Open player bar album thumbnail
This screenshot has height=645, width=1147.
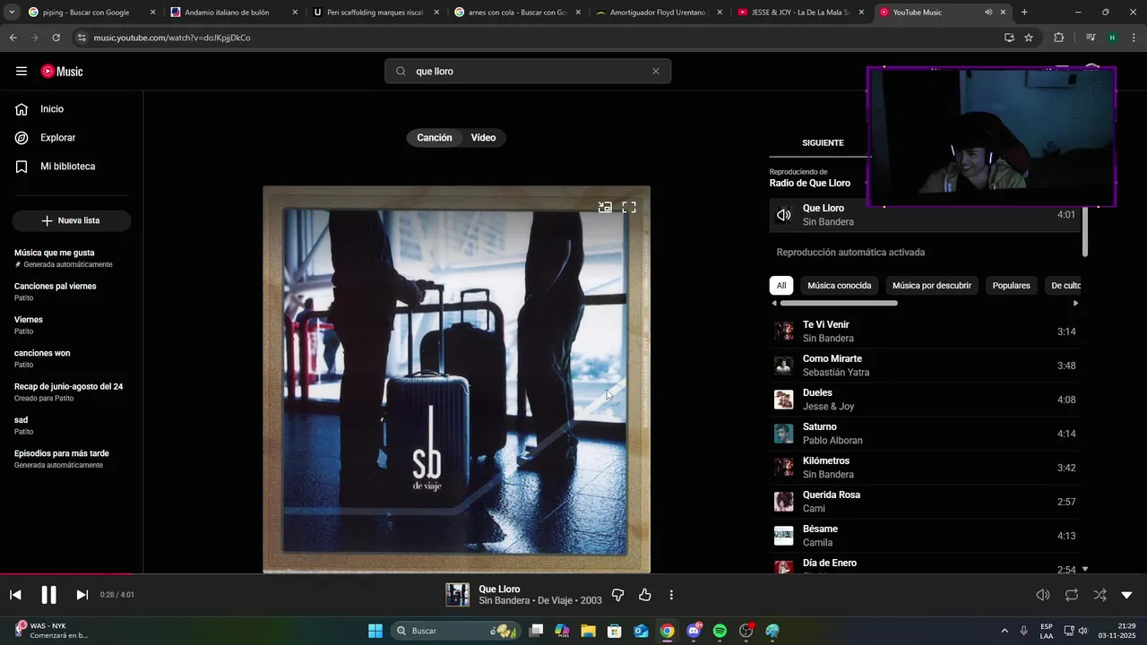point(458,595)
